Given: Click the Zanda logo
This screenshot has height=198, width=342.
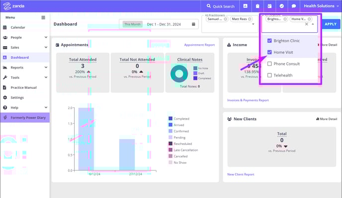Looking at the screenshot, I should (14, 6).
